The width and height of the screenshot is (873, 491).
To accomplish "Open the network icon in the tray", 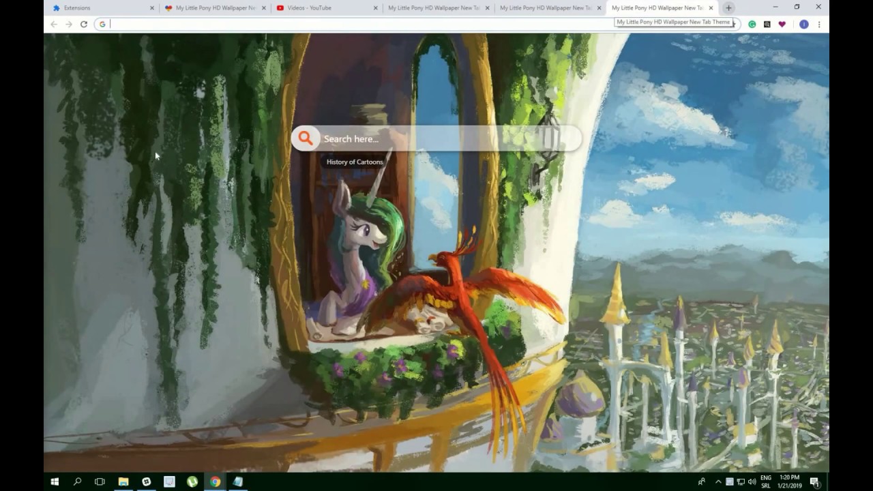I will pyautogui.click(x=741, y=481).
